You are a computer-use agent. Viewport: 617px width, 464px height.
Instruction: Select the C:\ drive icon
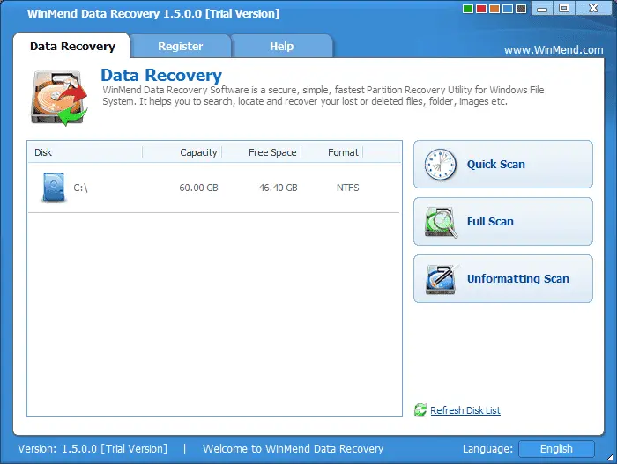pos(54,188)
